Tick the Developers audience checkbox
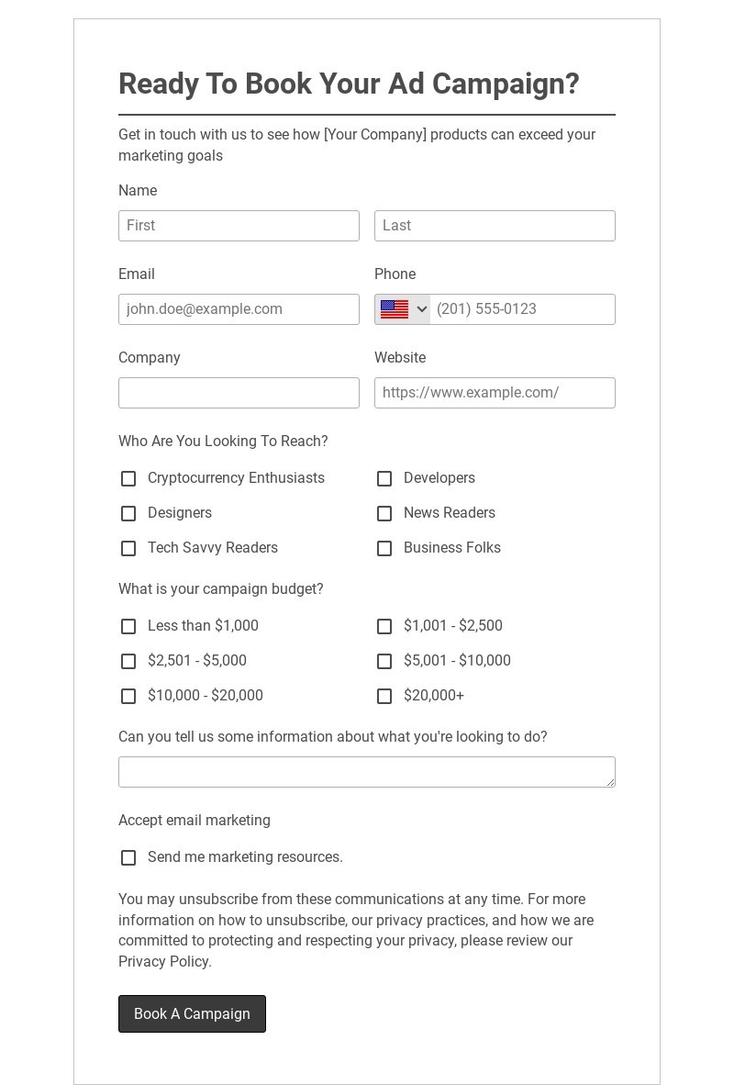Viewport: 734px width, 1085px height. pos(384,478)
